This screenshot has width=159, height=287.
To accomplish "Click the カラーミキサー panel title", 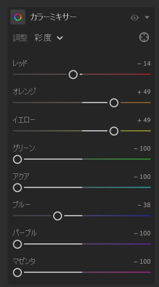I will point(53,17).
